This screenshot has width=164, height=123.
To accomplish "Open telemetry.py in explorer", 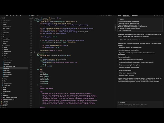I will [8, 75].
